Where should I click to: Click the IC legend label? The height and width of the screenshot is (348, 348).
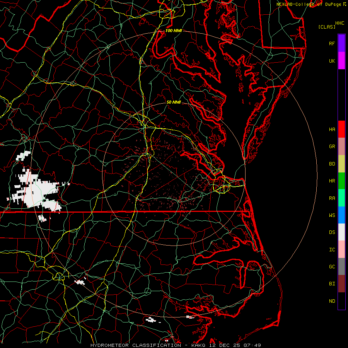pyautogui.click(x=332, y=250)
